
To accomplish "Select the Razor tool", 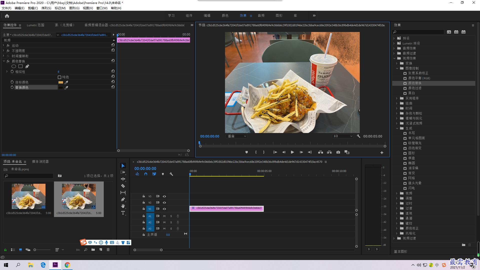I will tap(123, 186).
